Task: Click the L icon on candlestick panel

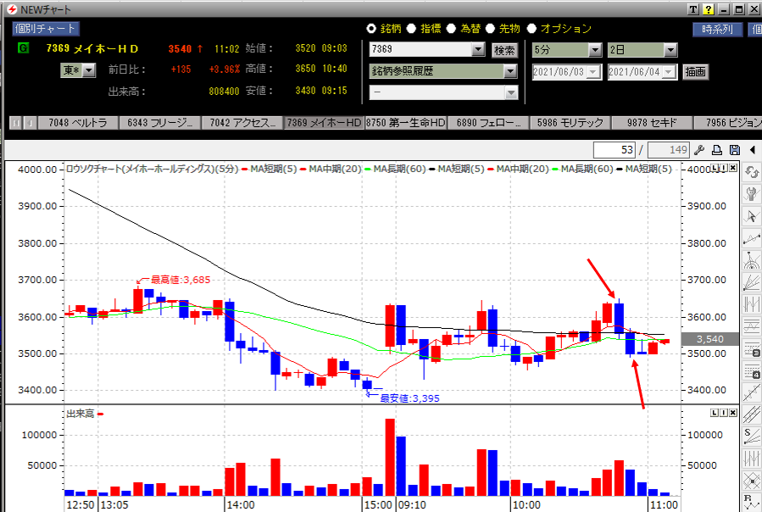Action: (x=715, y=168)
